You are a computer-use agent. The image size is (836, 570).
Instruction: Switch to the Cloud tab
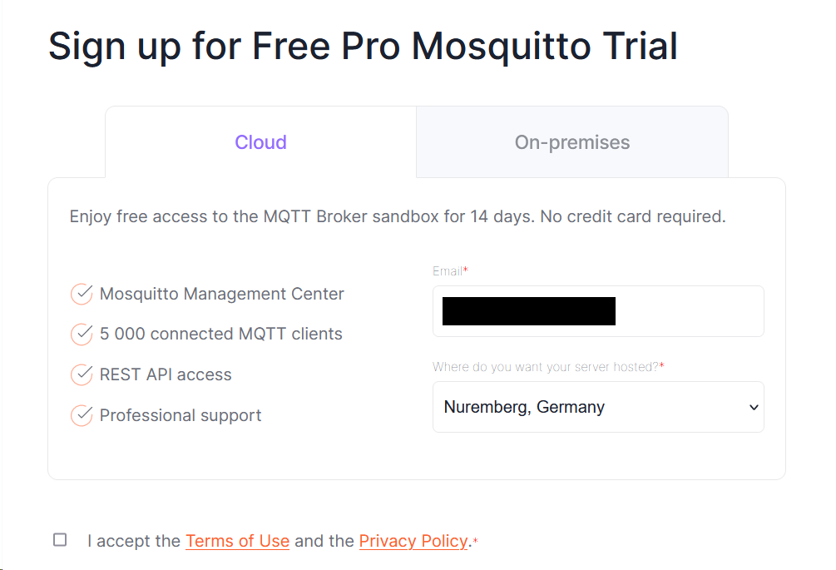point(260,141)
